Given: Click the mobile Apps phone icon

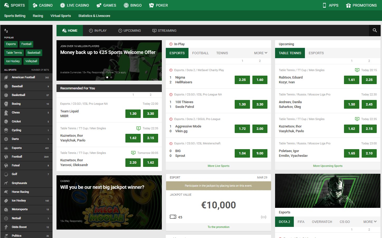Looking at the screenshot, I should tap(324, 5).
